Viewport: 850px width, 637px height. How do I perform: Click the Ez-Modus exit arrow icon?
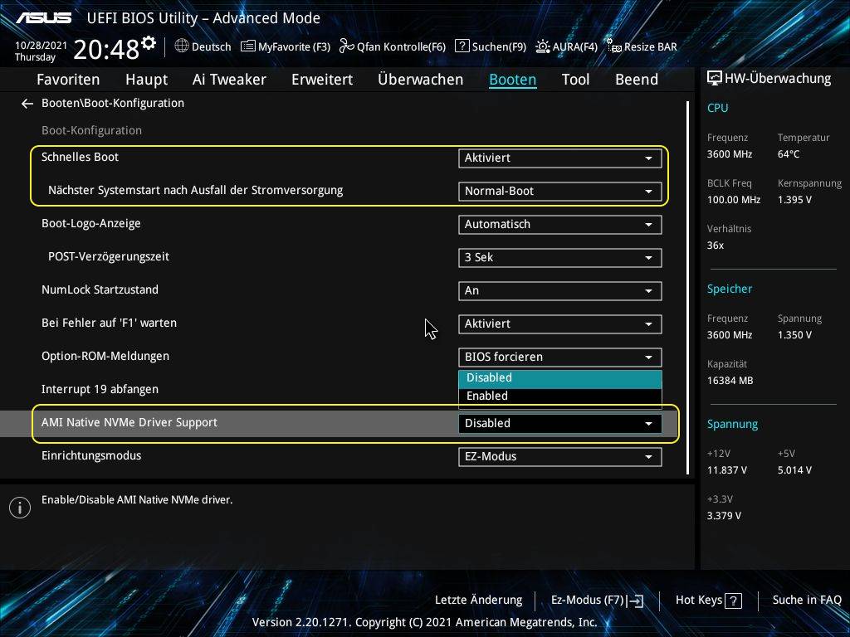tap(637, 601)
